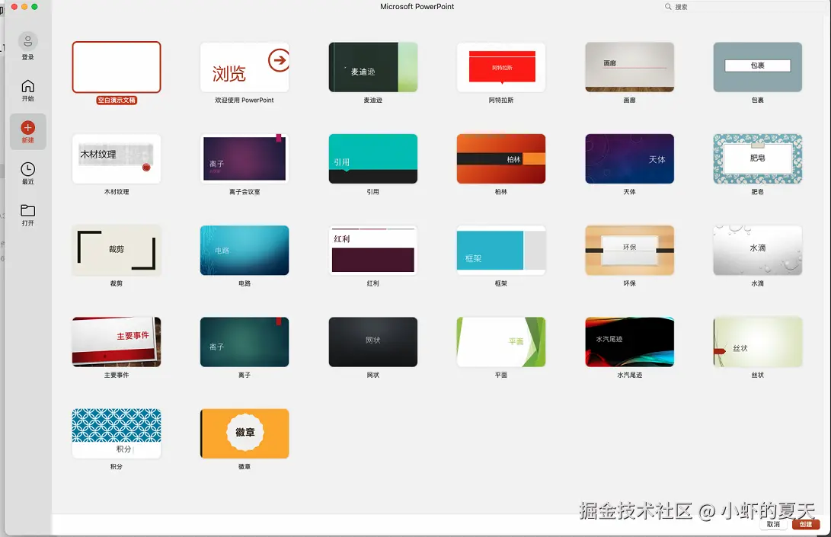
Task: Select the 主要事件 template thumbnail
Action: [x=117, y=342]
